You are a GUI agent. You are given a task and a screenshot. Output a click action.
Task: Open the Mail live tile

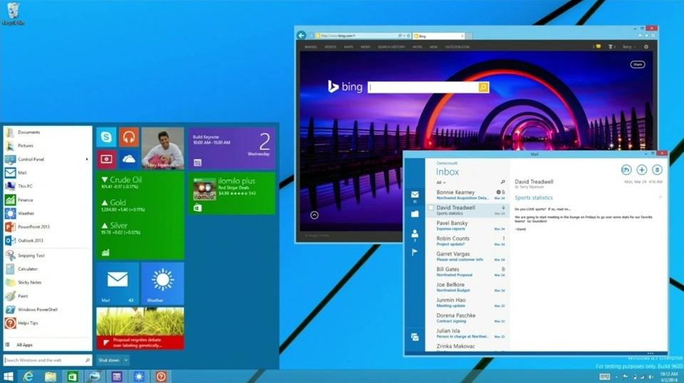(118, 283)
